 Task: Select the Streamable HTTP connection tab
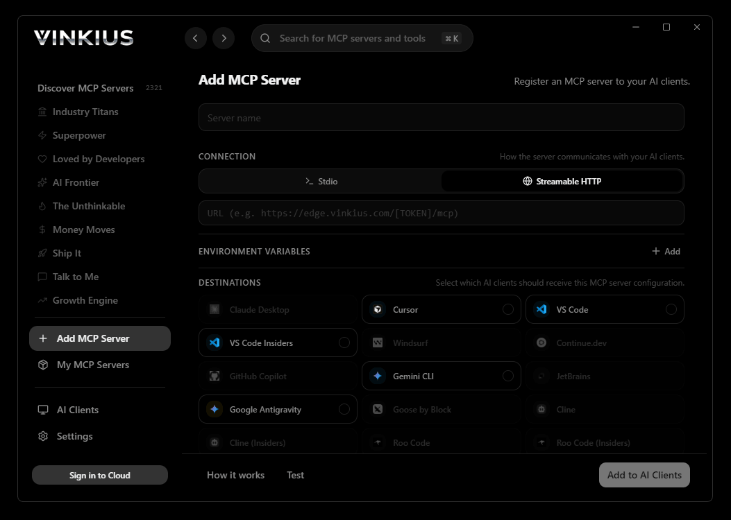click(x=562, y=181)
